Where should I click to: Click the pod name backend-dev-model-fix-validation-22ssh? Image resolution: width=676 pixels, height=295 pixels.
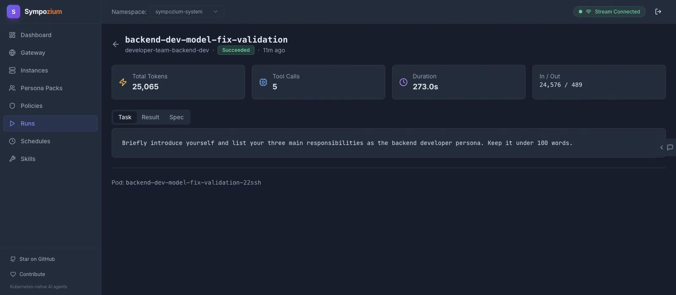point(194,182)
